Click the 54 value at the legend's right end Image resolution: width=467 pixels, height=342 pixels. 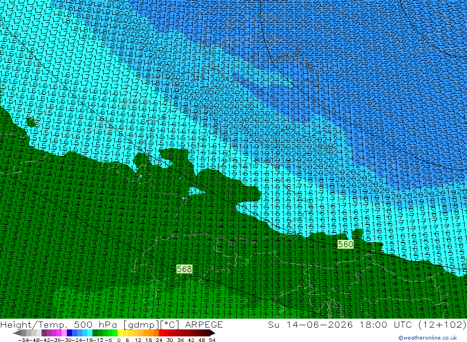(x=212, y=340)
